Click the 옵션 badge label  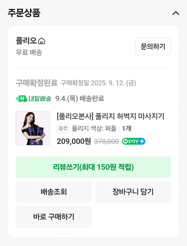[63, 128]
